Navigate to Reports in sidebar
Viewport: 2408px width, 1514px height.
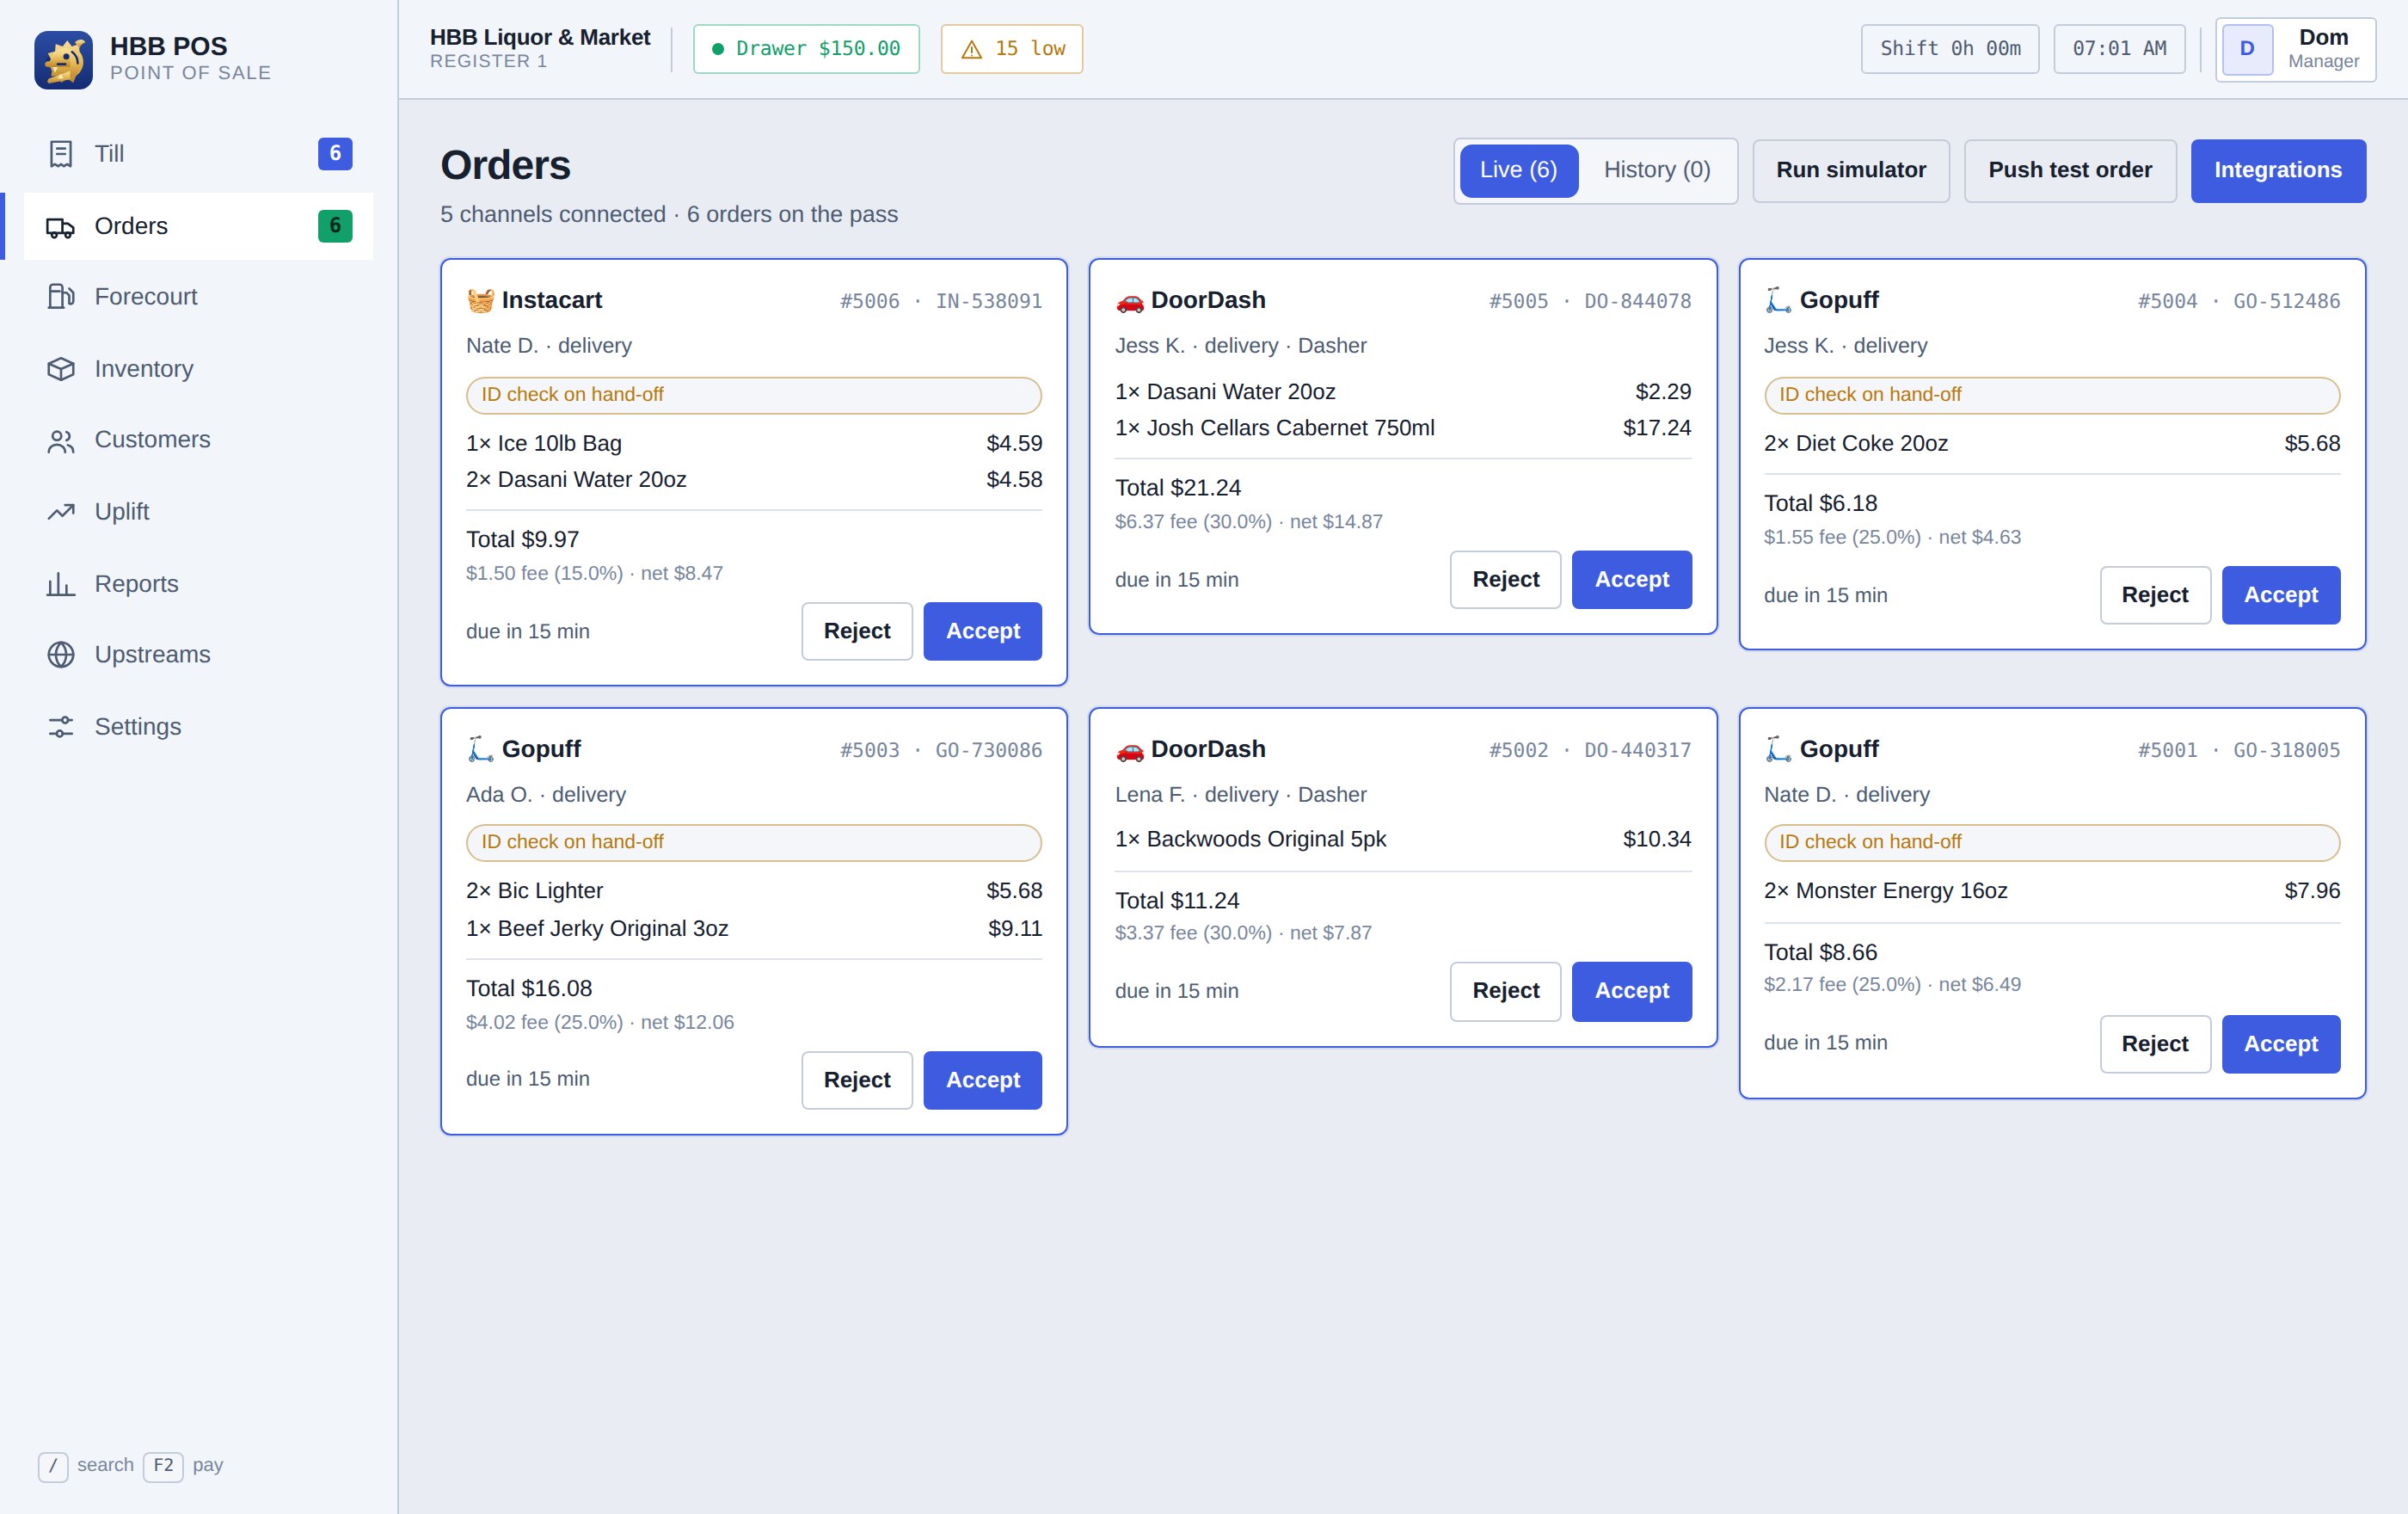click(x=198, y=584)
